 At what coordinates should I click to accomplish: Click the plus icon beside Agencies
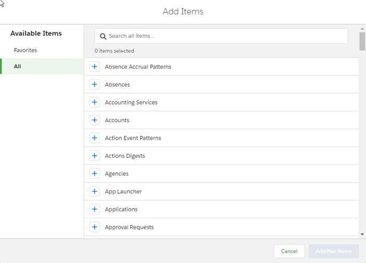(95, 173)
